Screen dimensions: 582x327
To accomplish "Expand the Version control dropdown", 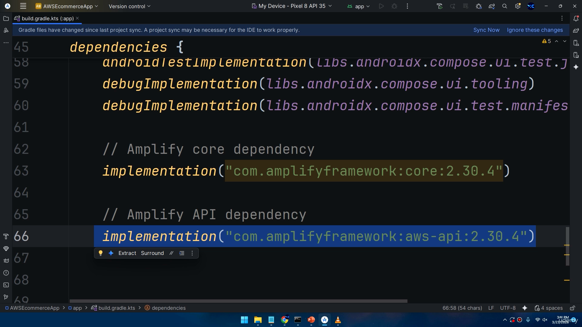I will point(129,6).
